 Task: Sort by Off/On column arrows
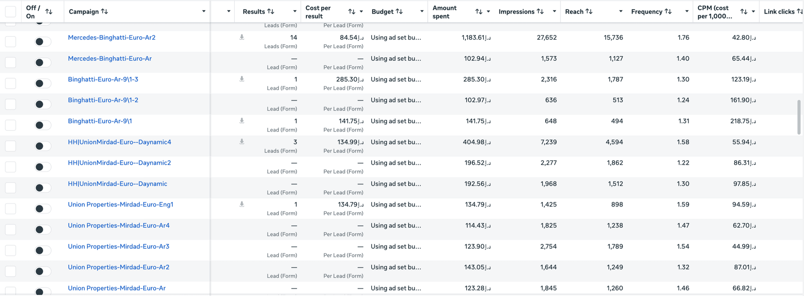49,11
